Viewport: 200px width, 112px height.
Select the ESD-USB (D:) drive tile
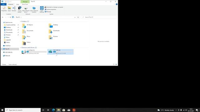click(60, 52)
